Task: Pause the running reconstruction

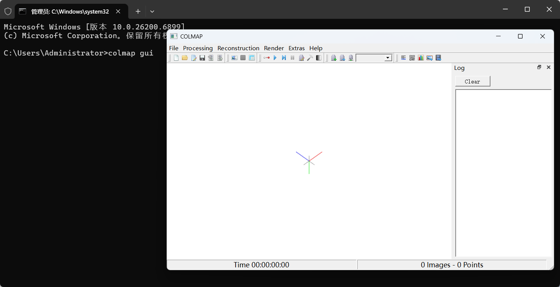Action: click(x=292, y=57)
